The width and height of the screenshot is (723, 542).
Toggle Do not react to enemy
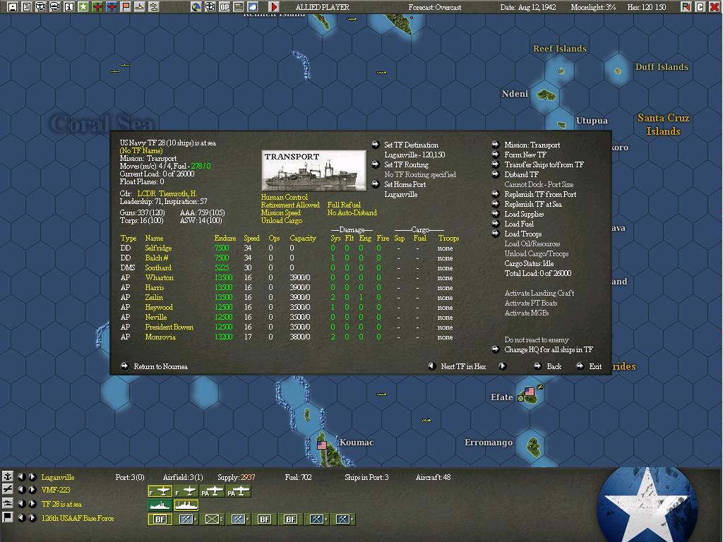click(x=537, y=339)
